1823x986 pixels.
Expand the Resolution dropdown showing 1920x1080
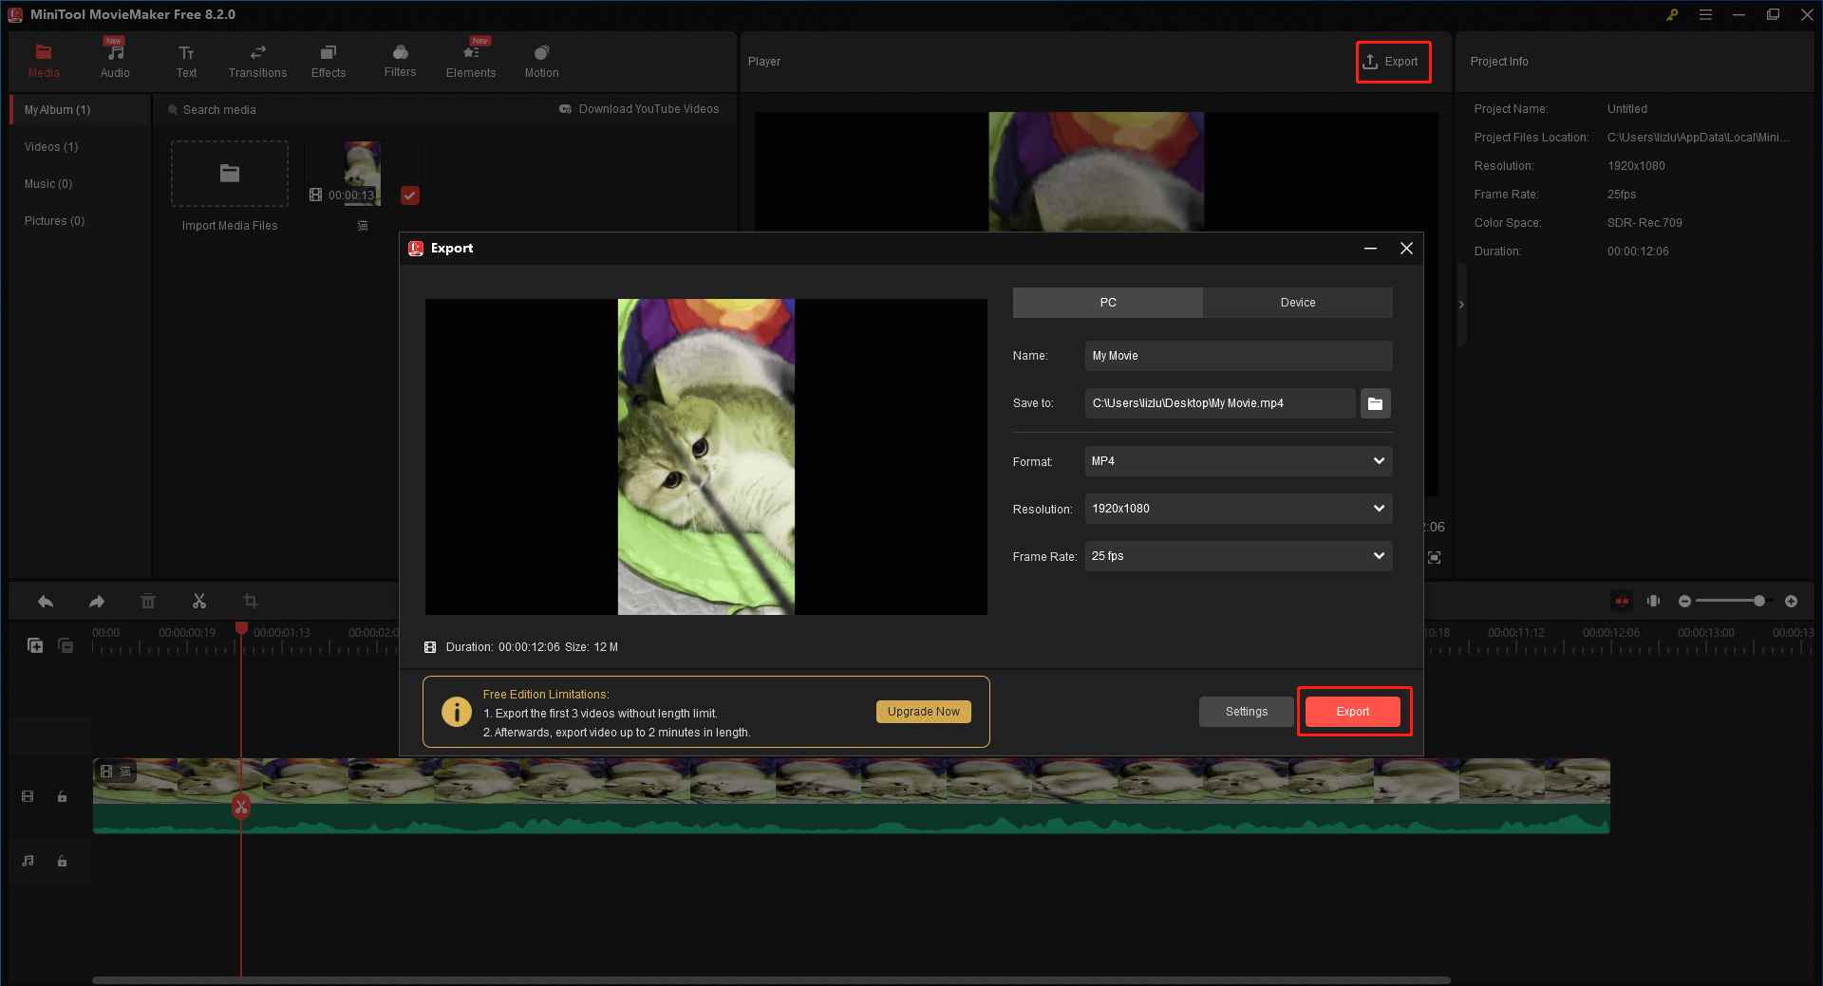[1238, 509]
